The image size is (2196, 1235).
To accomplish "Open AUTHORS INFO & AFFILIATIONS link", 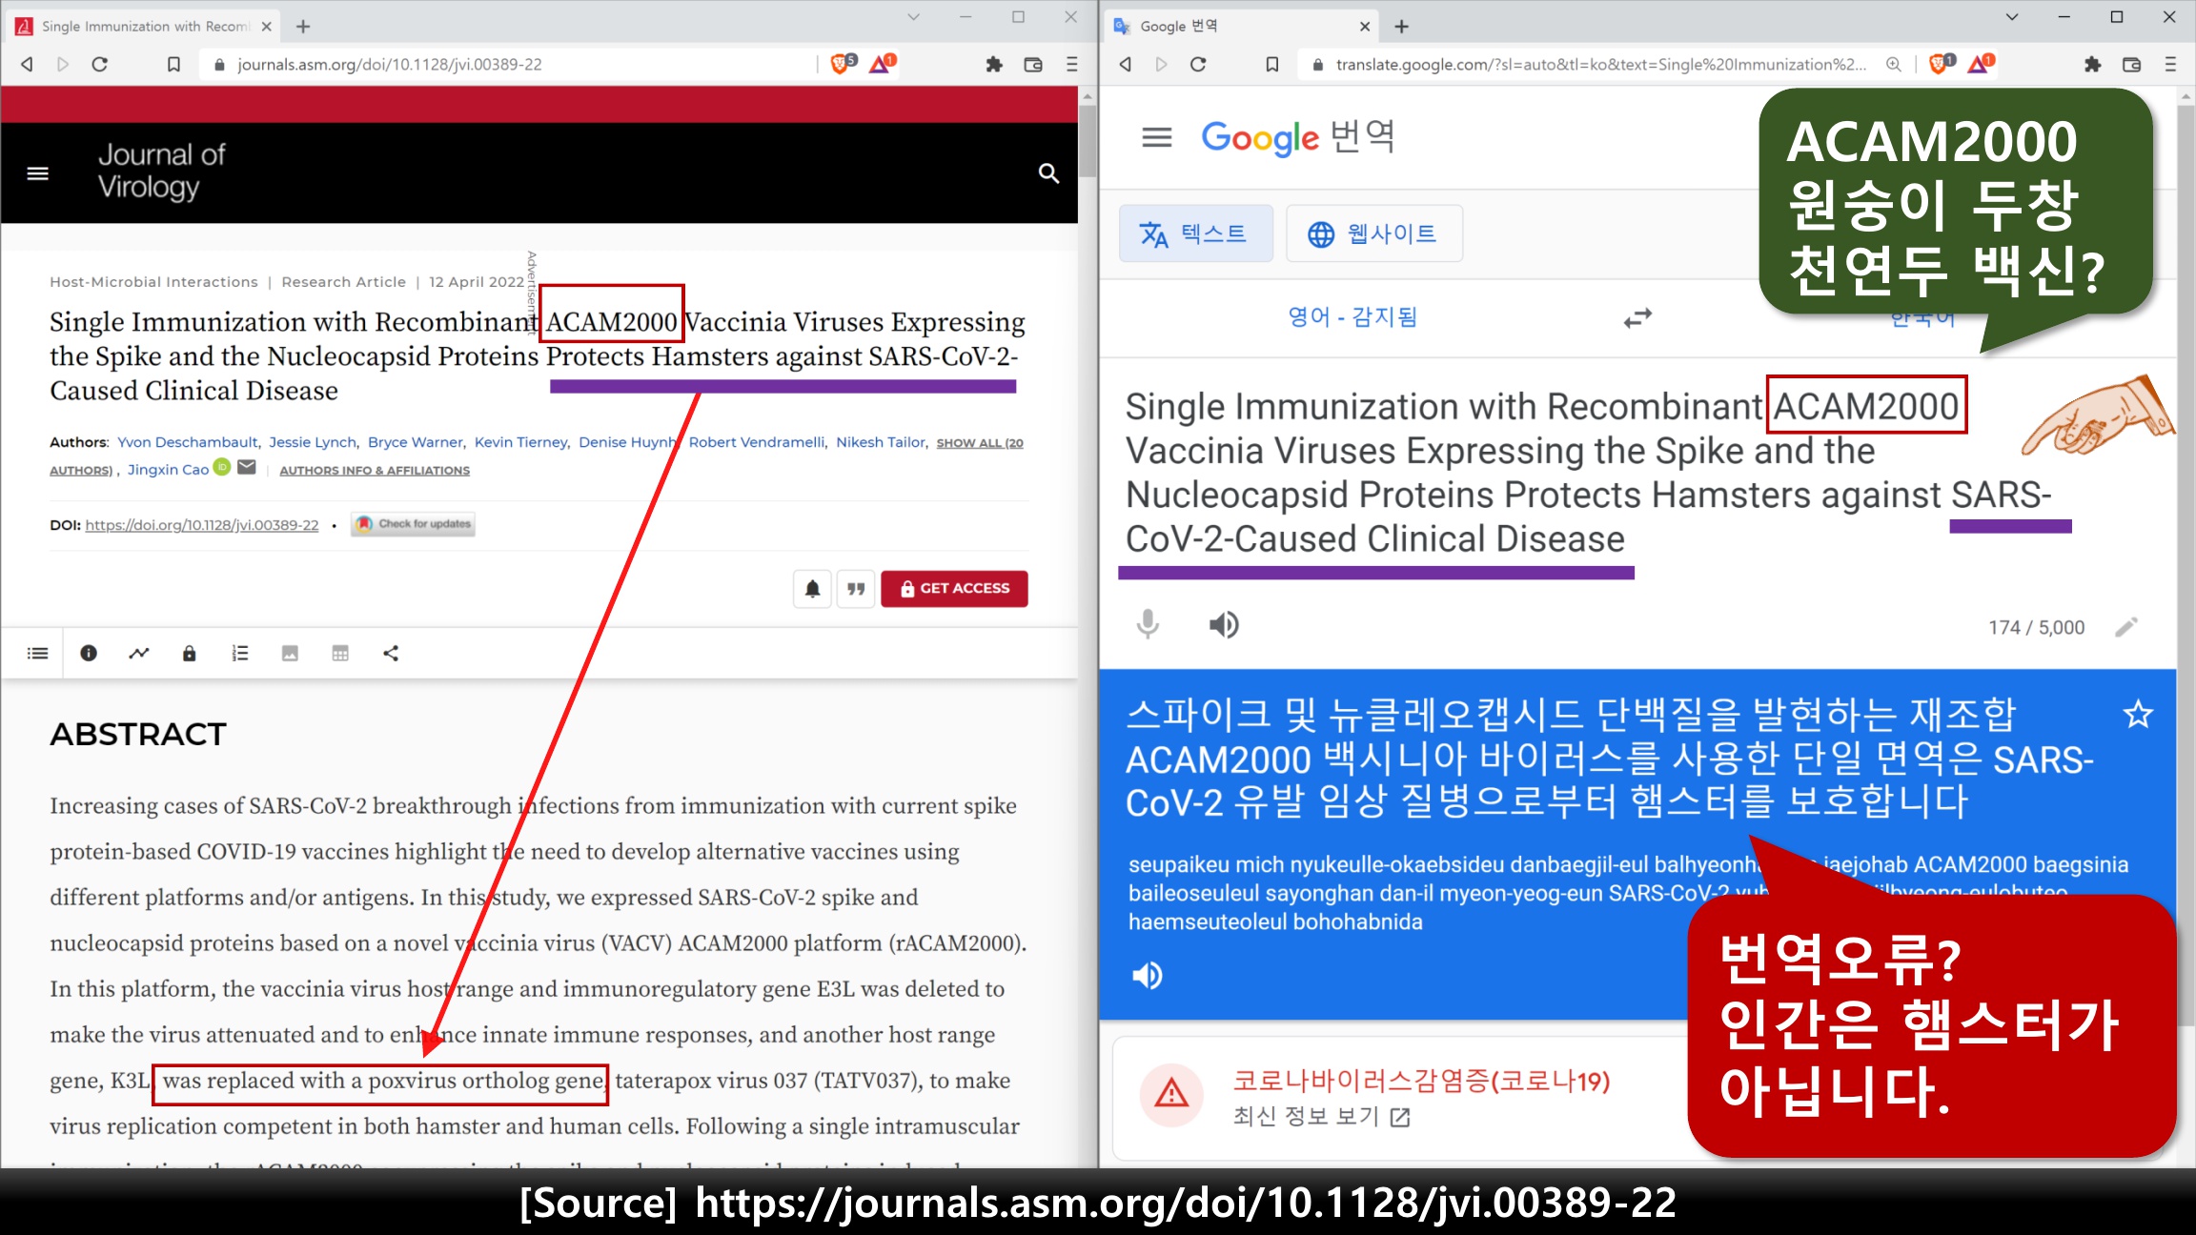I will click(375, 471).
